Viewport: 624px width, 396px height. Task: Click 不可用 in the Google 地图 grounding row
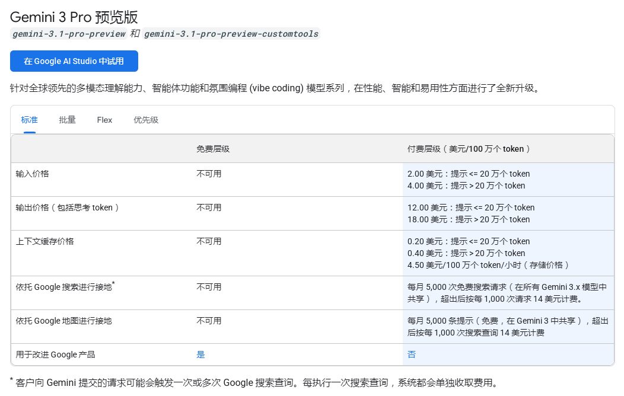click(209, 321)
